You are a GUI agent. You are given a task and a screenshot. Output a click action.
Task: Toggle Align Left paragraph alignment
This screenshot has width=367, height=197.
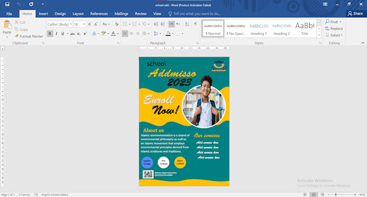(125, 33)
